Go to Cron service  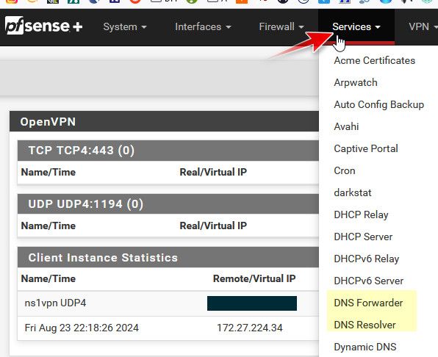point(345,171)
